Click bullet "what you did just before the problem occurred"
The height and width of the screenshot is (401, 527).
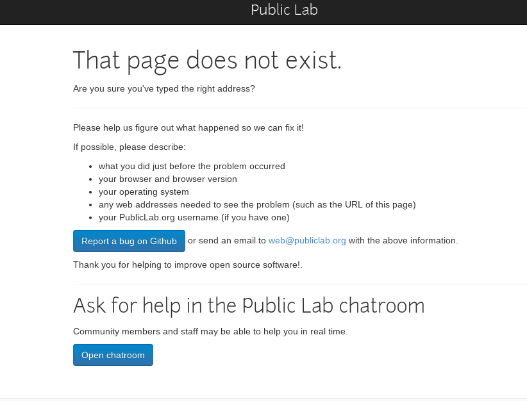(x=192, y=167)
